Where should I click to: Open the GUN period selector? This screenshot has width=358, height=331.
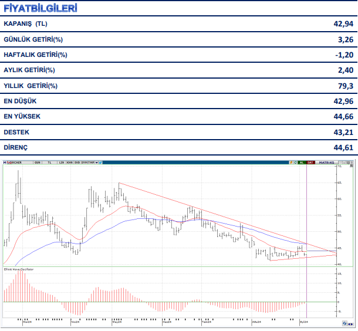coord(38,162)
